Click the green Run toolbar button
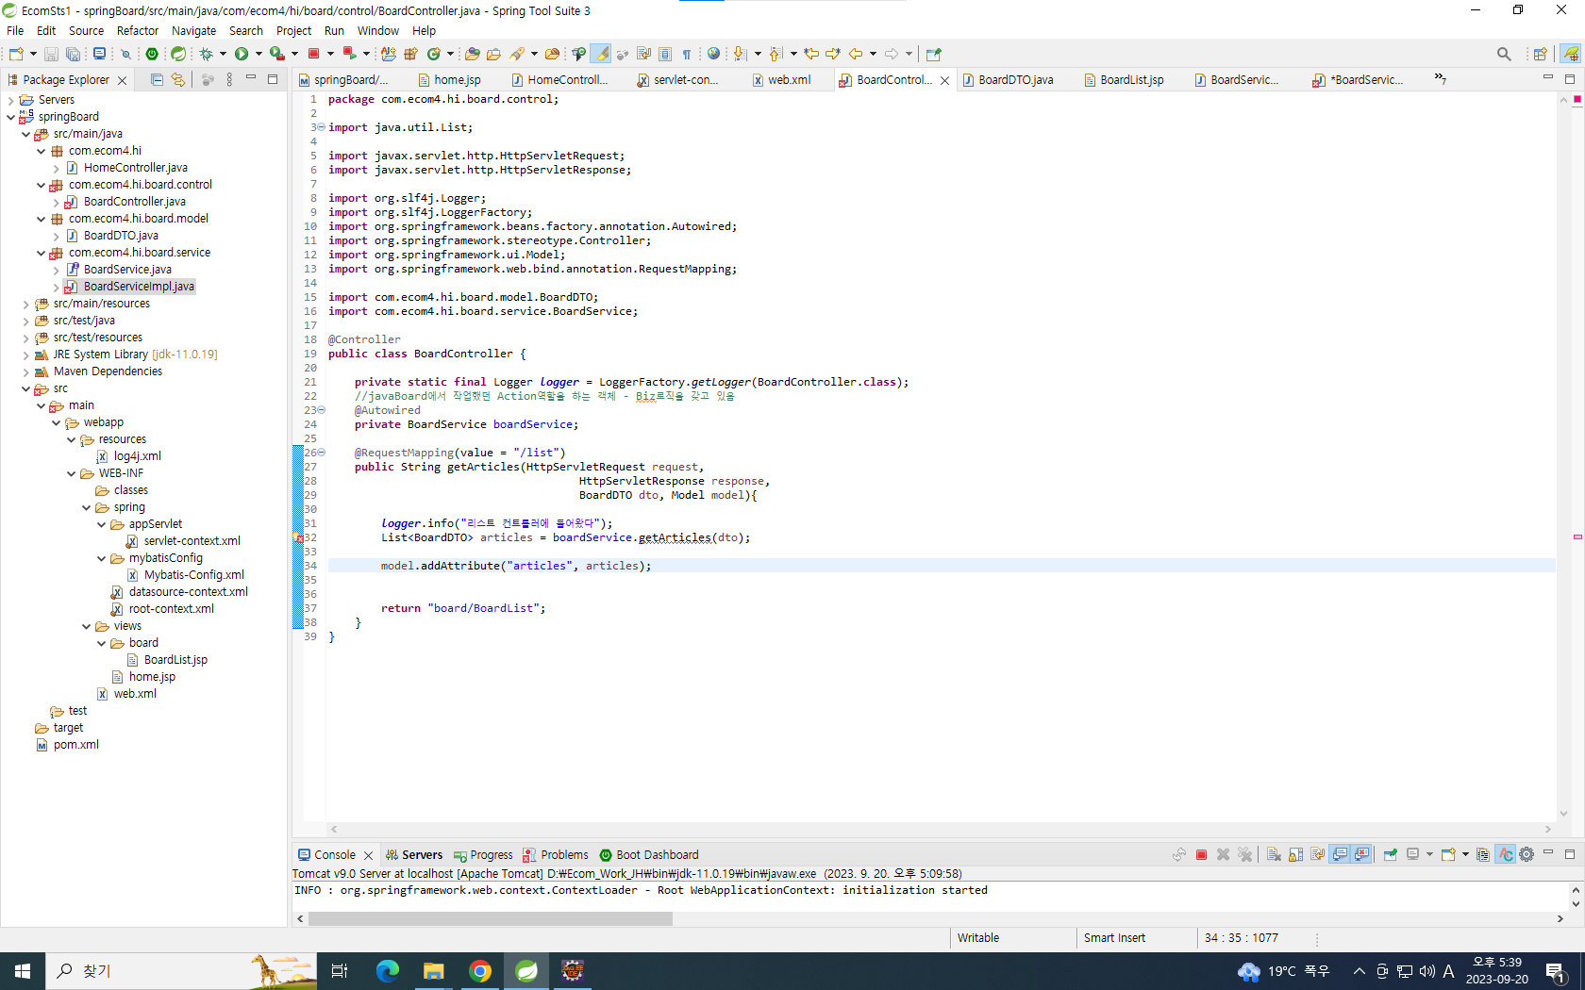This screenshot has width=1585, height=990. coord(242,54)
